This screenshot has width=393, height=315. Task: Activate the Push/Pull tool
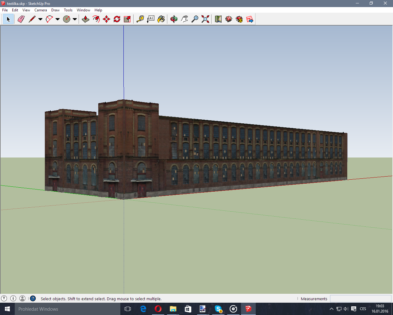(x=86, y=19)
